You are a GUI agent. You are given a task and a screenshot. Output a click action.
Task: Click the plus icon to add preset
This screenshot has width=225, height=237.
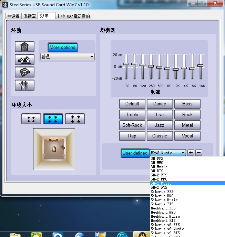pyautogui.click(x=191, y=153)
